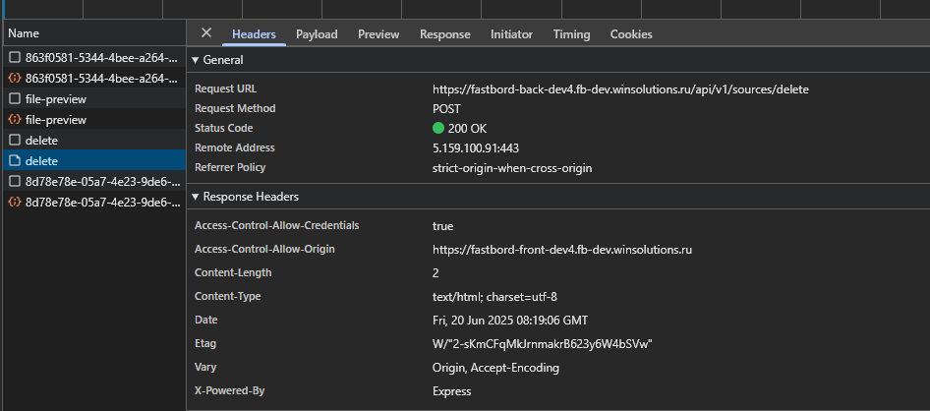This screenshot has height=411, width=930.
Task: Select the Headers tab
Action: [x=254, y=34]
